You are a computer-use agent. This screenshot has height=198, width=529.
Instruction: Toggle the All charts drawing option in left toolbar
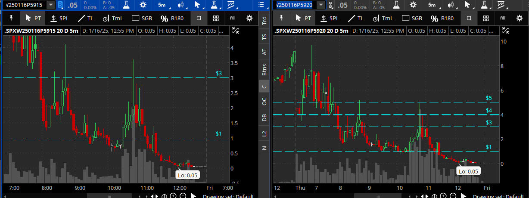click(233, 19)
